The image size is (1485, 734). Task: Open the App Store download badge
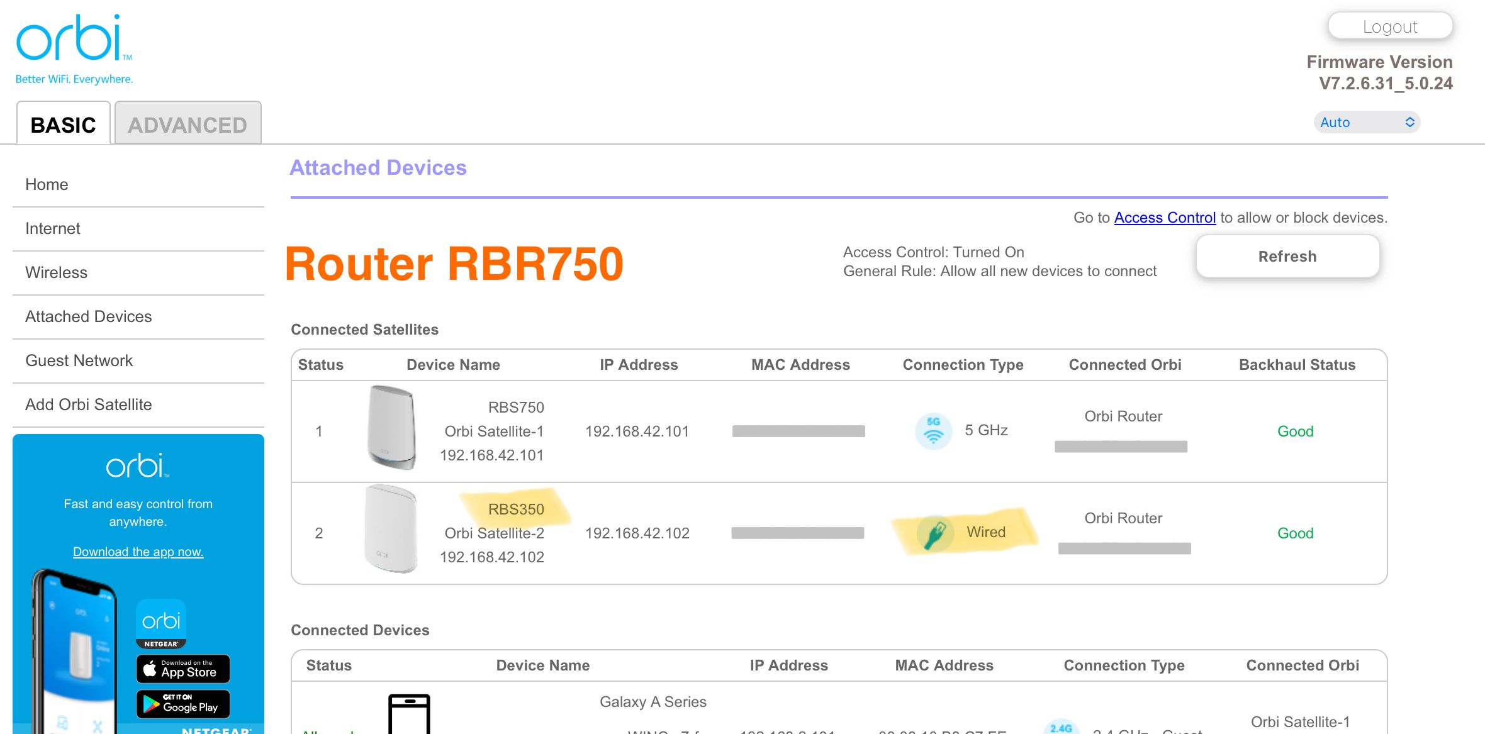click(183, 669)
